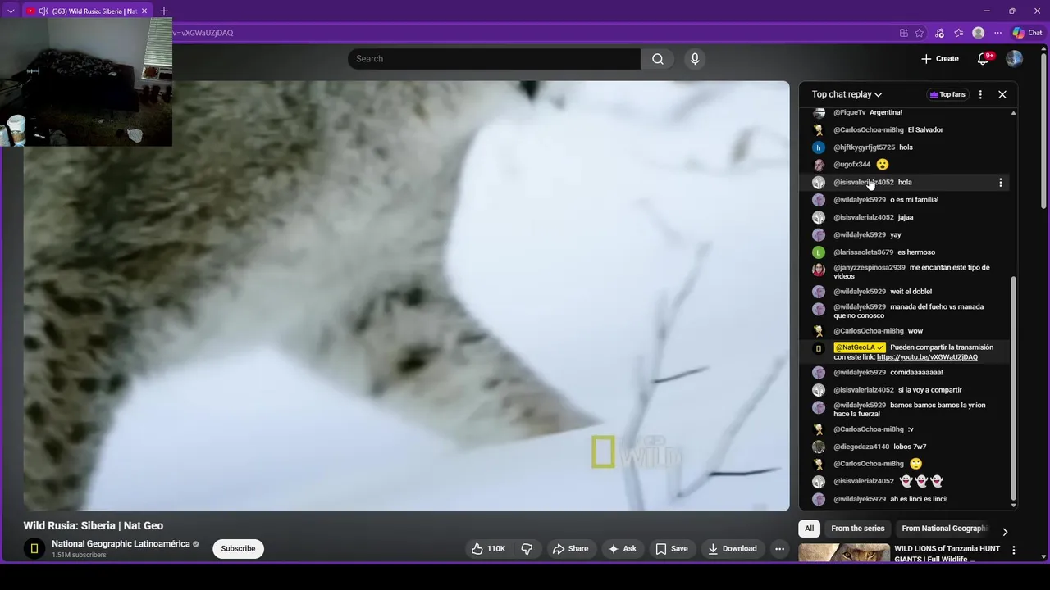Click the 'es hermoso' chat message
The image size is (1050, 590).
pyautogui.click(x=916, y=252)
